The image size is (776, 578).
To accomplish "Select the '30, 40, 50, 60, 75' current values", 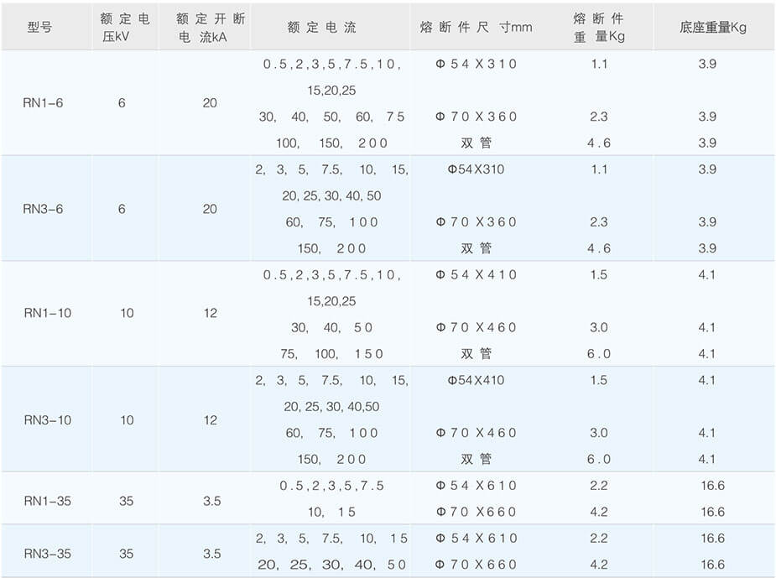I will [331, 117].
